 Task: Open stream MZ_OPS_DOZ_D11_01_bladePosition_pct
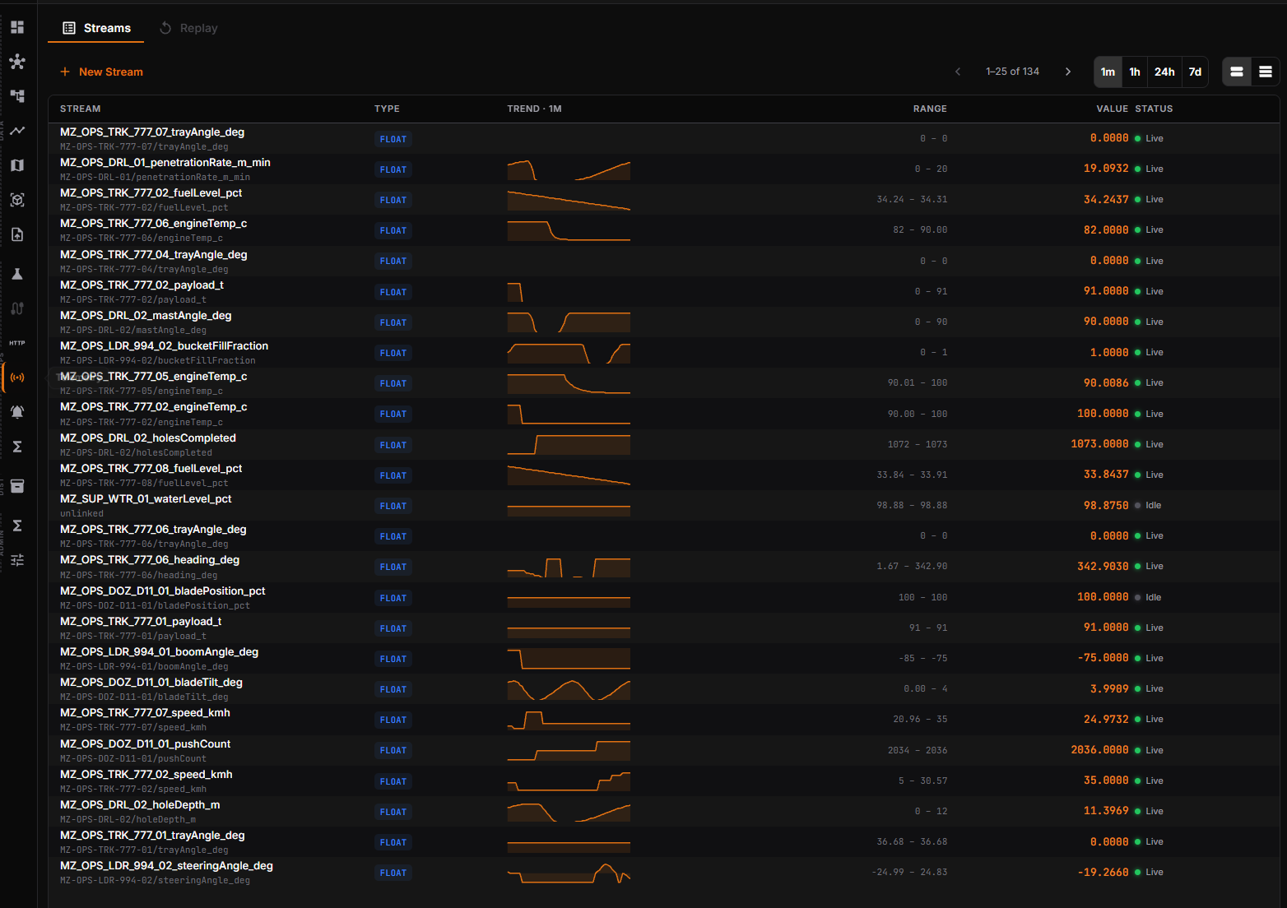point(163,591)
